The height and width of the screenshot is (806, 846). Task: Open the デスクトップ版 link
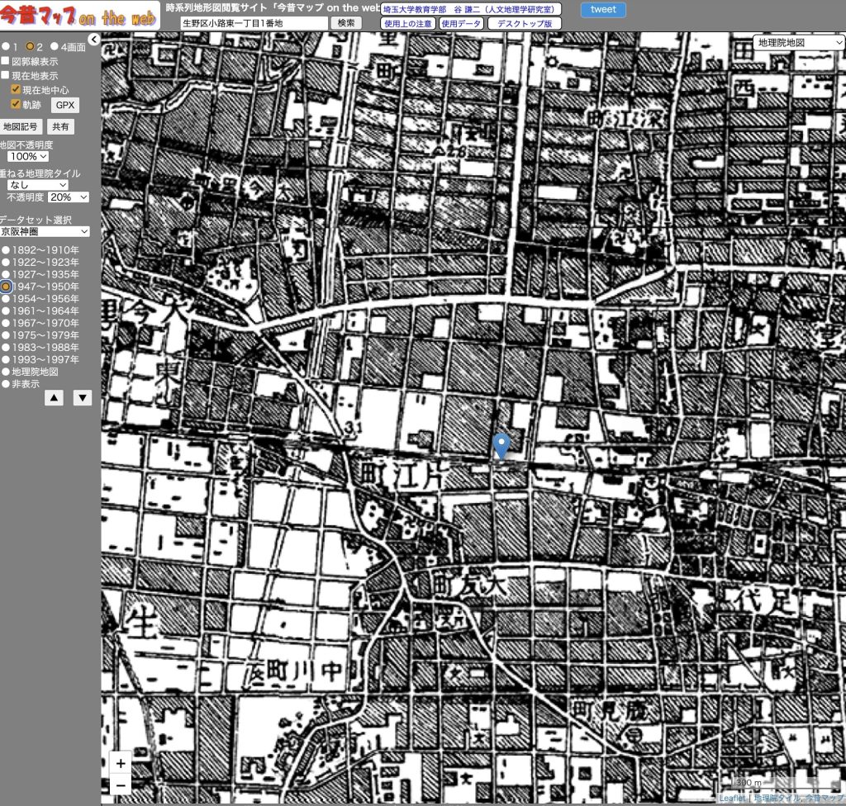[x=525, y=23]
